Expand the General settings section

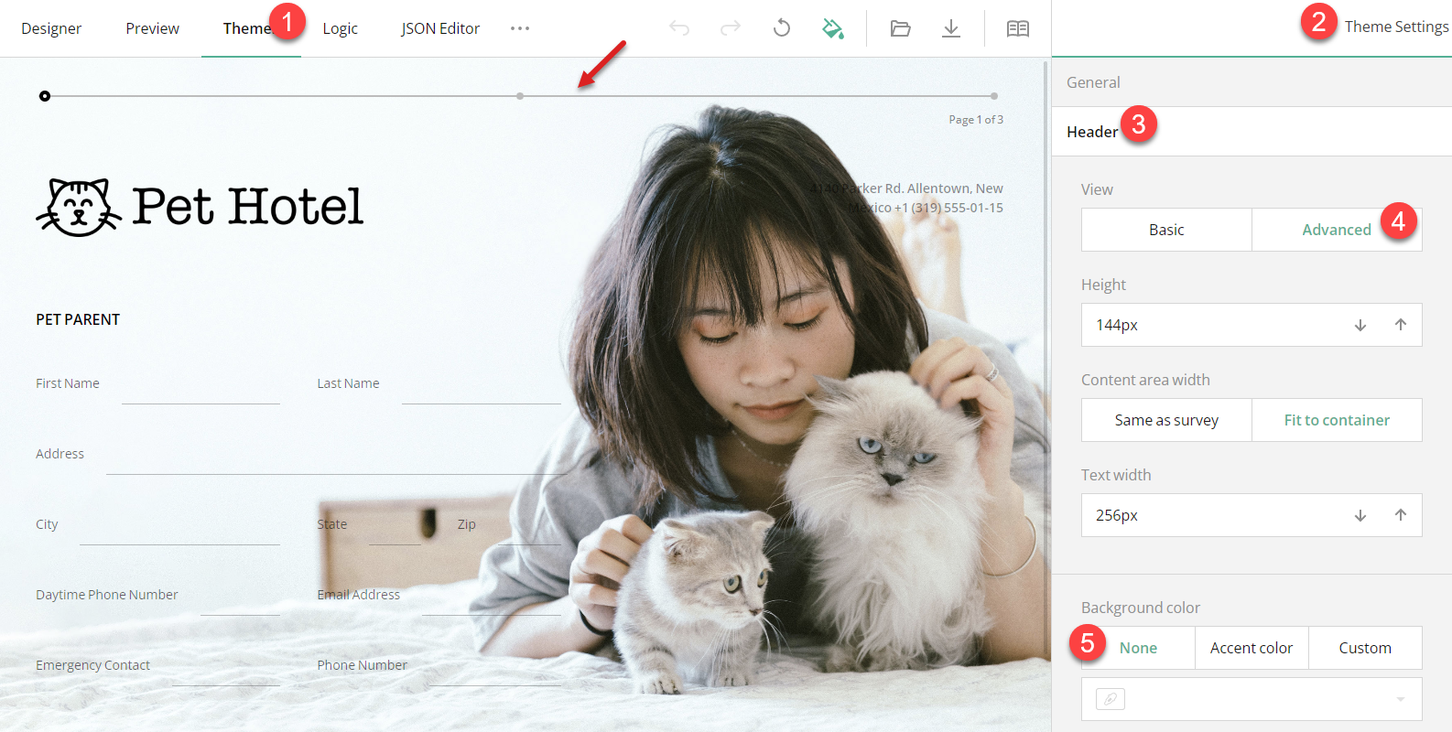(x=1093, y=82)
